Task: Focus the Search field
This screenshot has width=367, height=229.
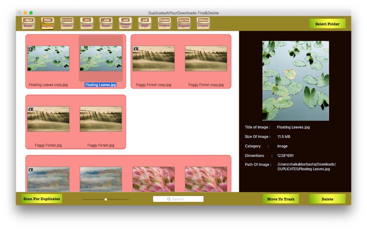Action: (178, 199)
